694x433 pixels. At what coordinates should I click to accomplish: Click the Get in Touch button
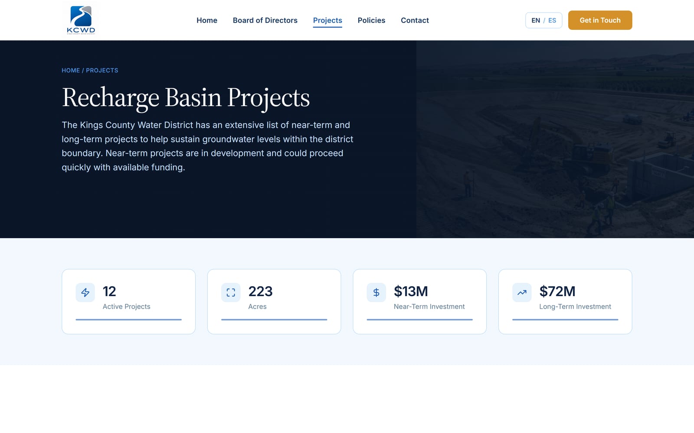[x=600, y=20]
